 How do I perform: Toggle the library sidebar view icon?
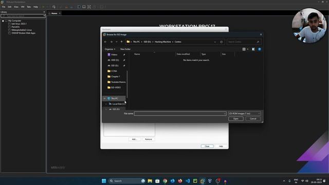point(79,7)
